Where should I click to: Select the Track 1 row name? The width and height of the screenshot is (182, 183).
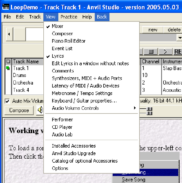pos(21,68)
